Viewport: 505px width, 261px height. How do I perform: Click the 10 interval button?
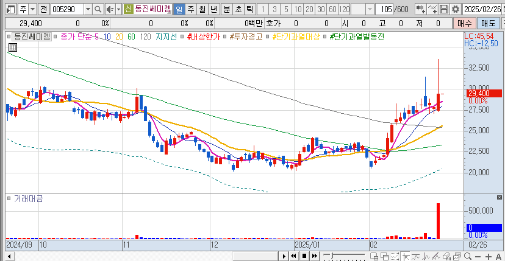point(298,9)
